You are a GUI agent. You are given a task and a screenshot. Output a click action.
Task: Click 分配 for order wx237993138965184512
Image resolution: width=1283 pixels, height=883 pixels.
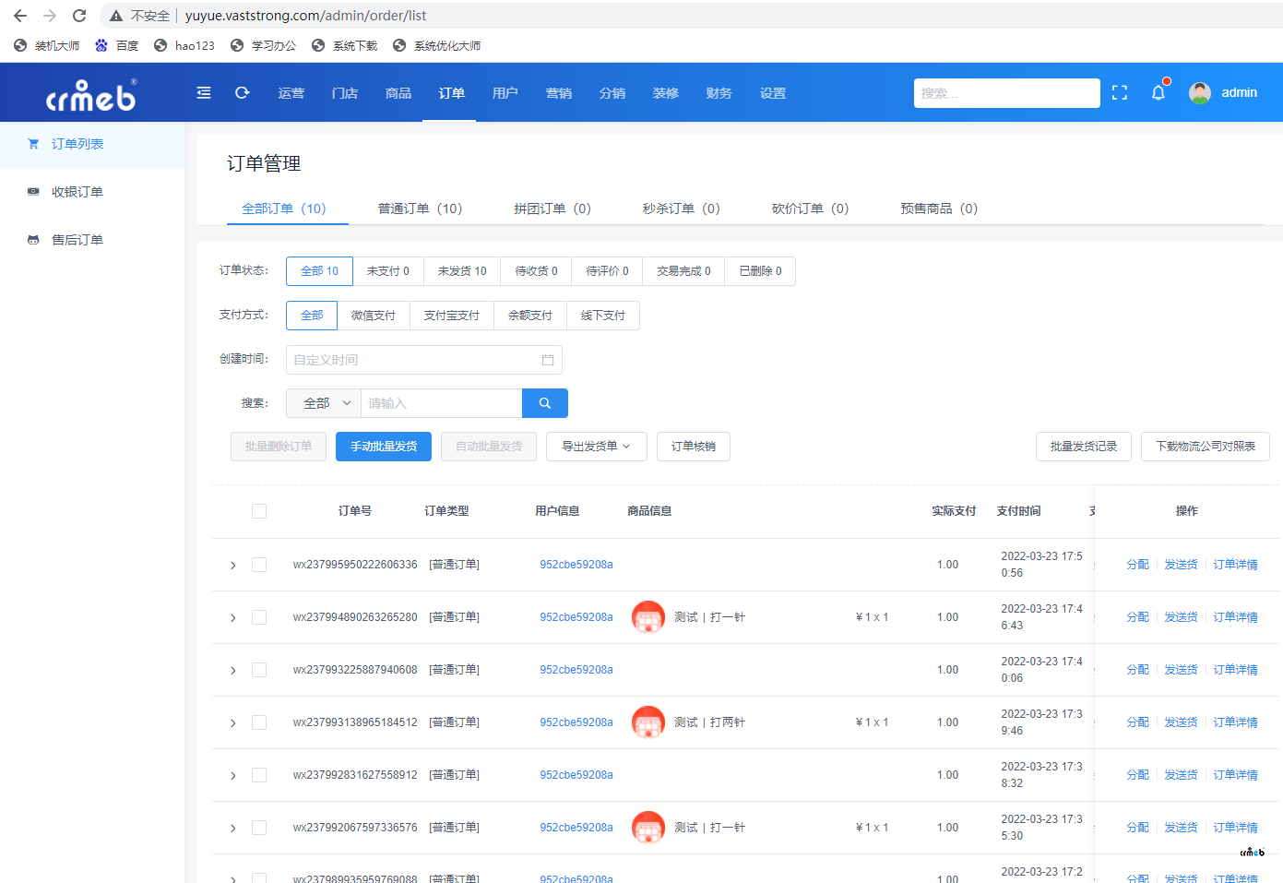(1137, 722)
